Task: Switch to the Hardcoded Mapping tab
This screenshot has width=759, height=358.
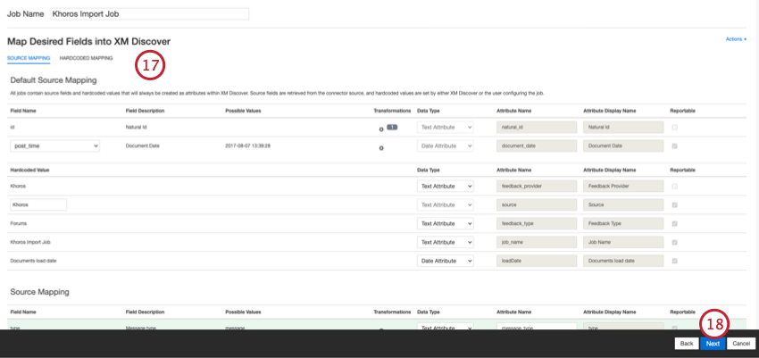Action: [x=86, y=58]
